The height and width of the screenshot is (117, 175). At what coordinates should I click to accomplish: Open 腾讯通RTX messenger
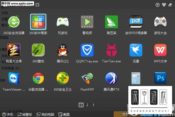[111, 78]
